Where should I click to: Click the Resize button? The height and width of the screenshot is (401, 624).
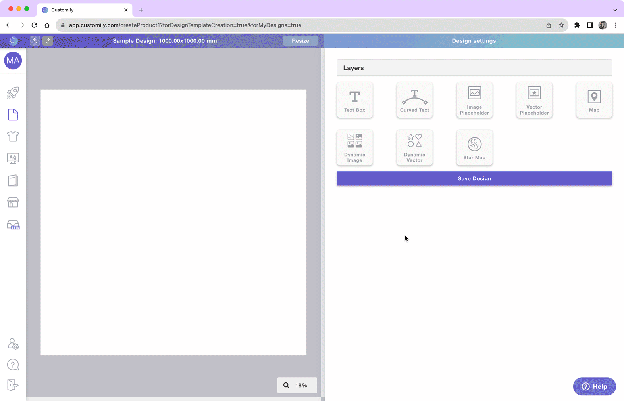tap(300, 41)
